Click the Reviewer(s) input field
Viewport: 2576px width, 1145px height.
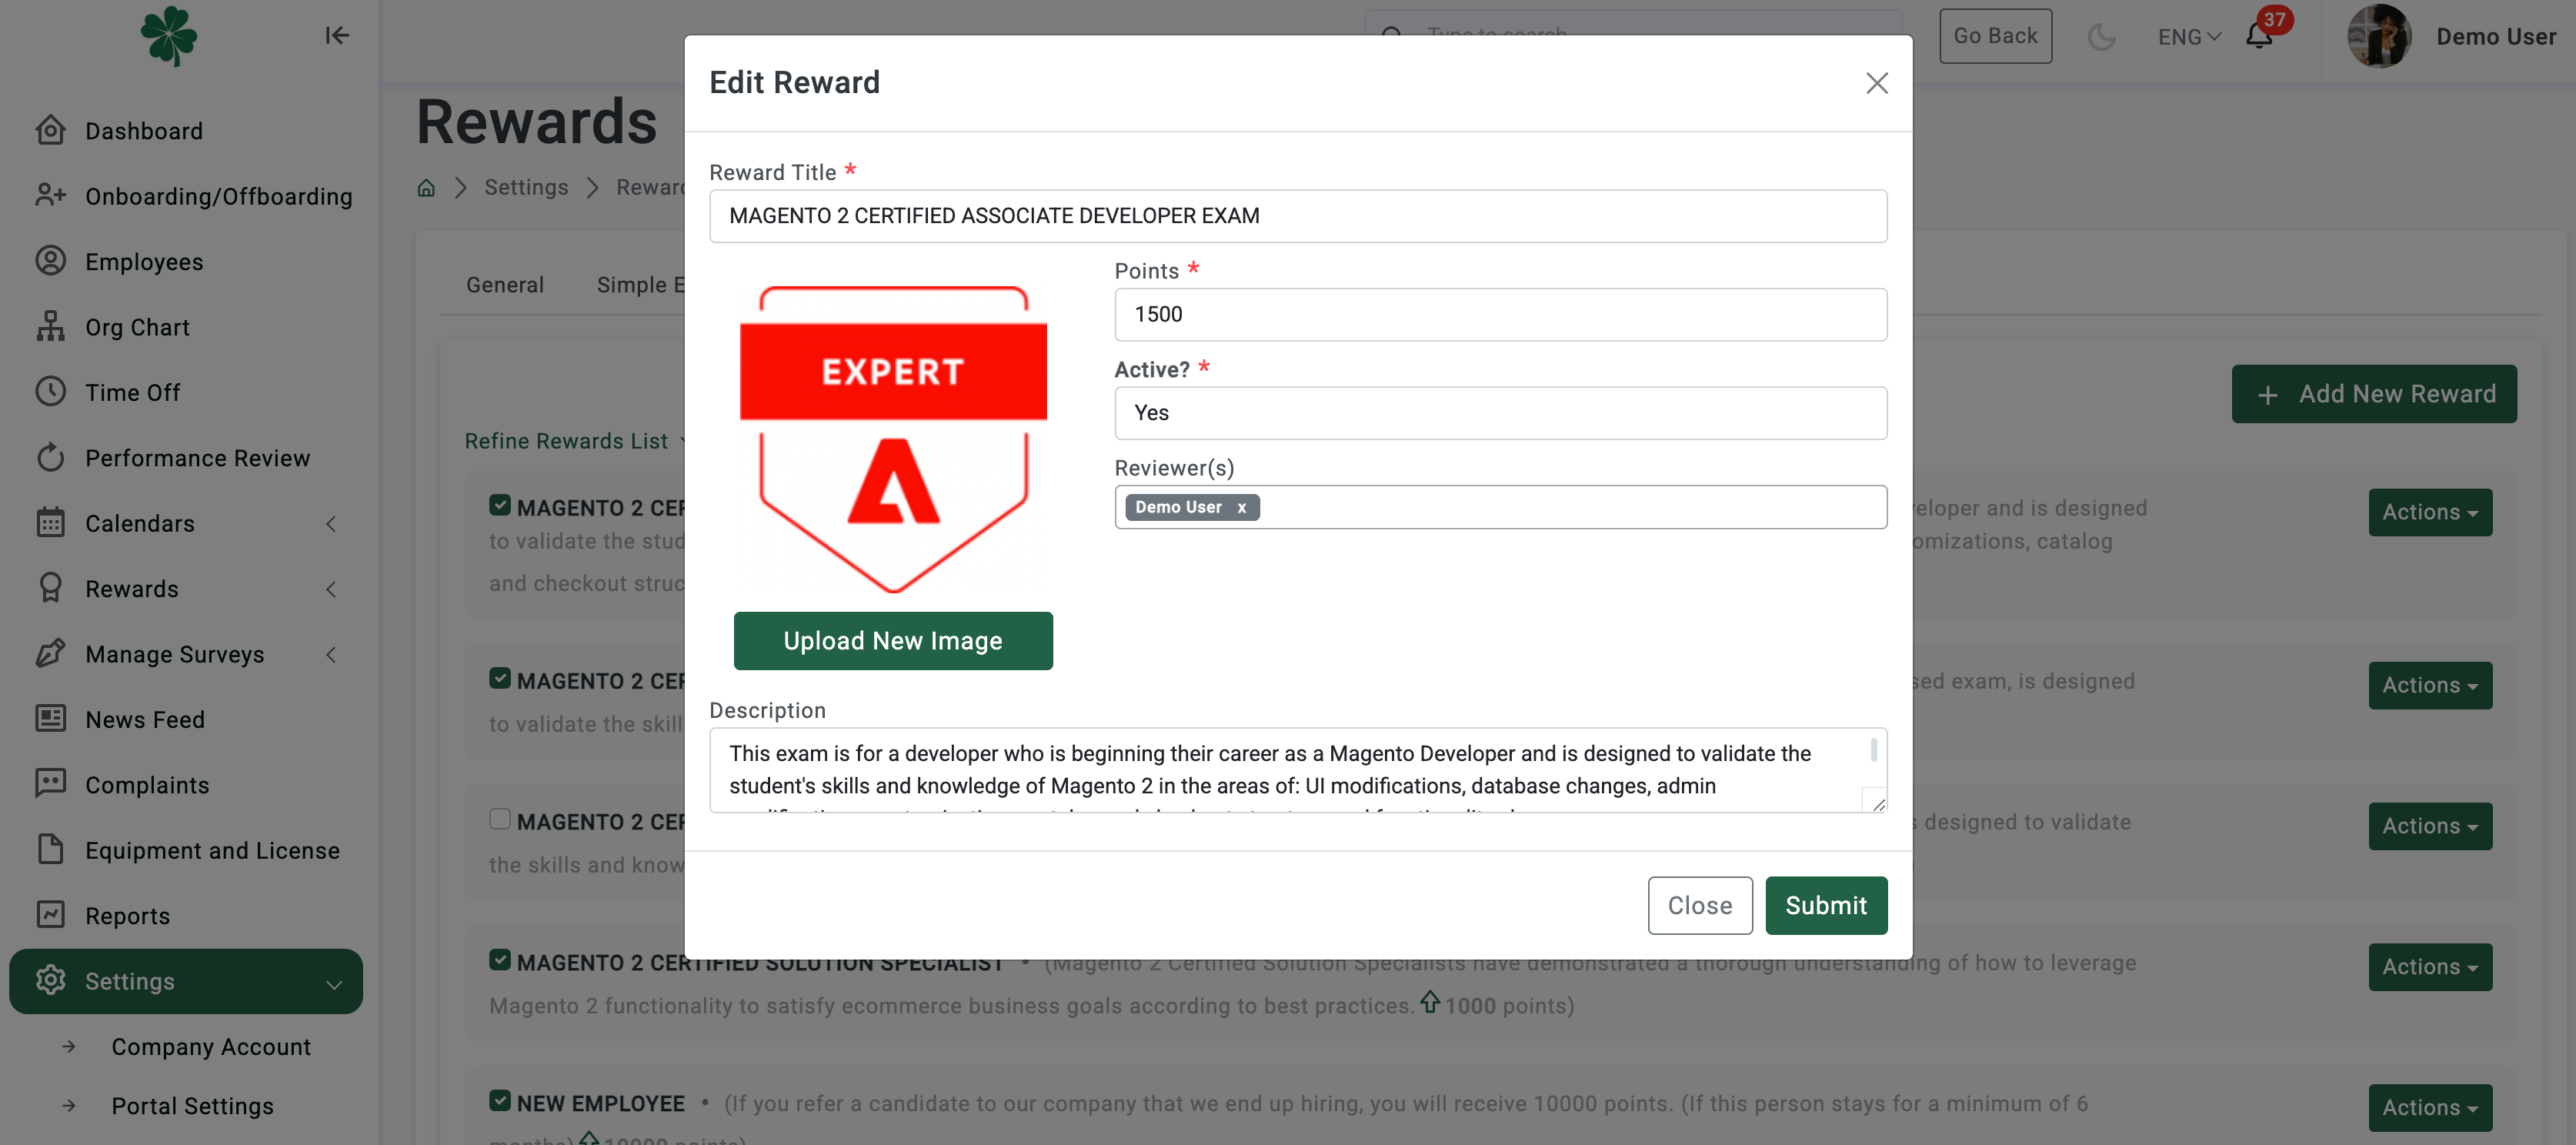[1500, 507]
